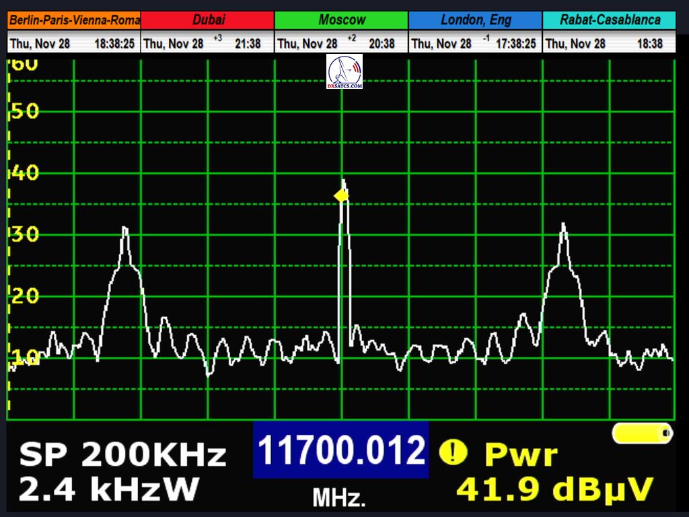Click the SP 200KHz span setting
Viewport: 689px width, 517px height.
122,456
